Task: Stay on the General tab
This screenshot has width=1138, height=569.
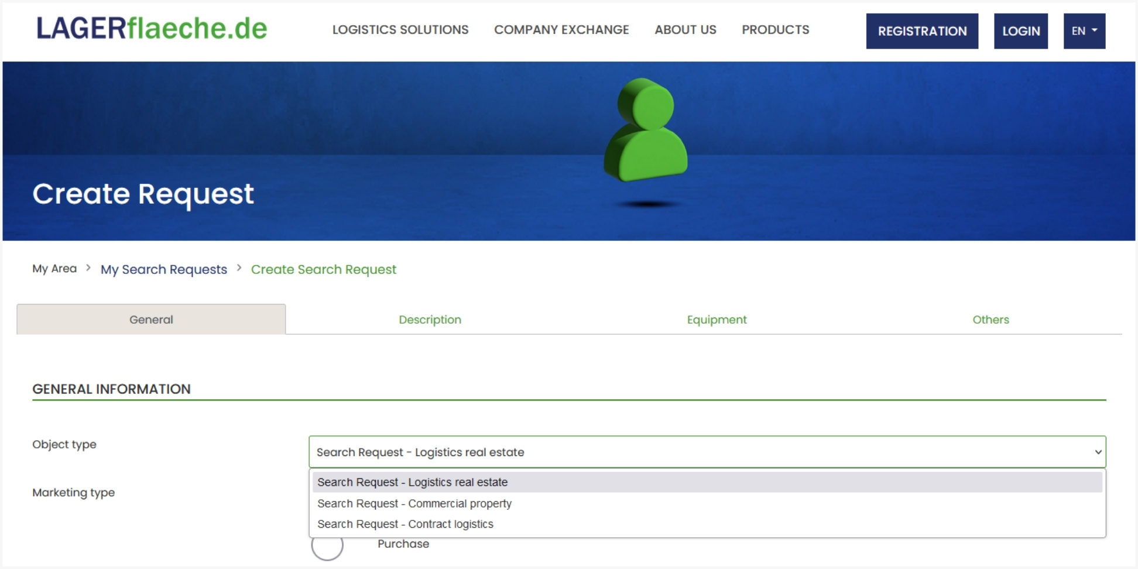Action: (x=150, y=320)
